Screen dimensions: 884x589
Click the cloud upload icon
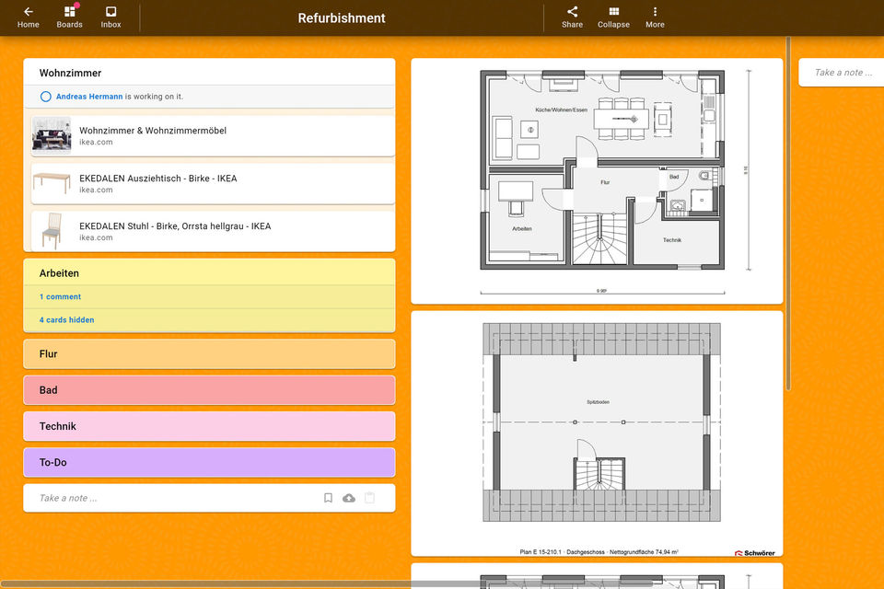coord(349,498)
